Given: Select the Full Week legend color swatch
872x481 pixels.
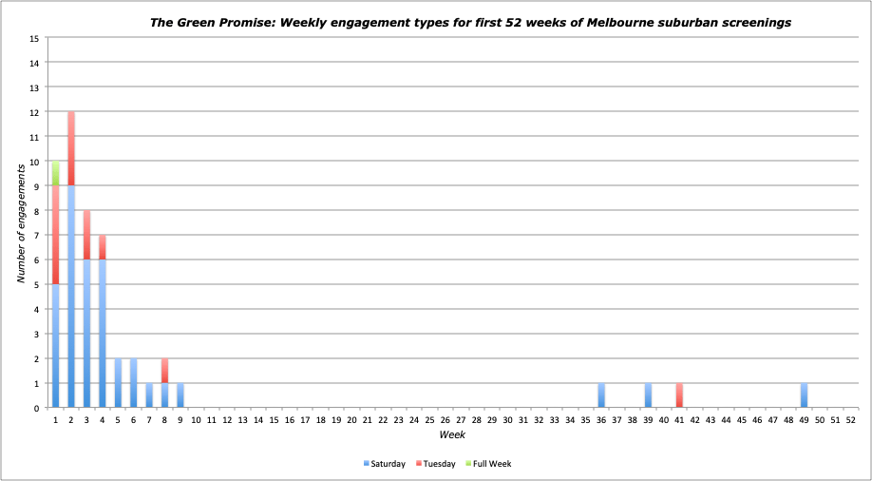Looking at the screenshot, I should [x=468, y=464].
